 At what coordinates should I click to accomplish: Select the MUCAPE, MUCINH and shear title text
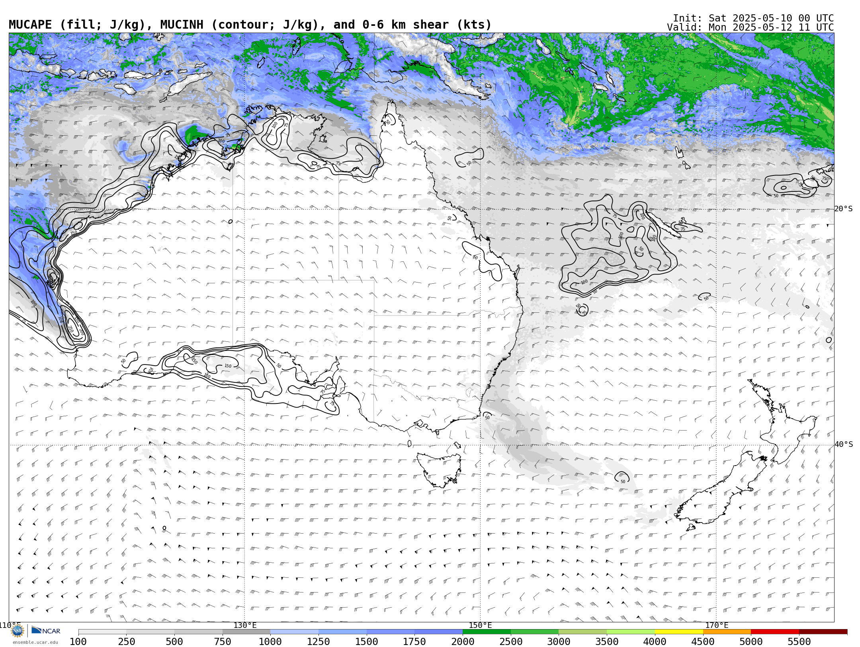tap(250, 25)
